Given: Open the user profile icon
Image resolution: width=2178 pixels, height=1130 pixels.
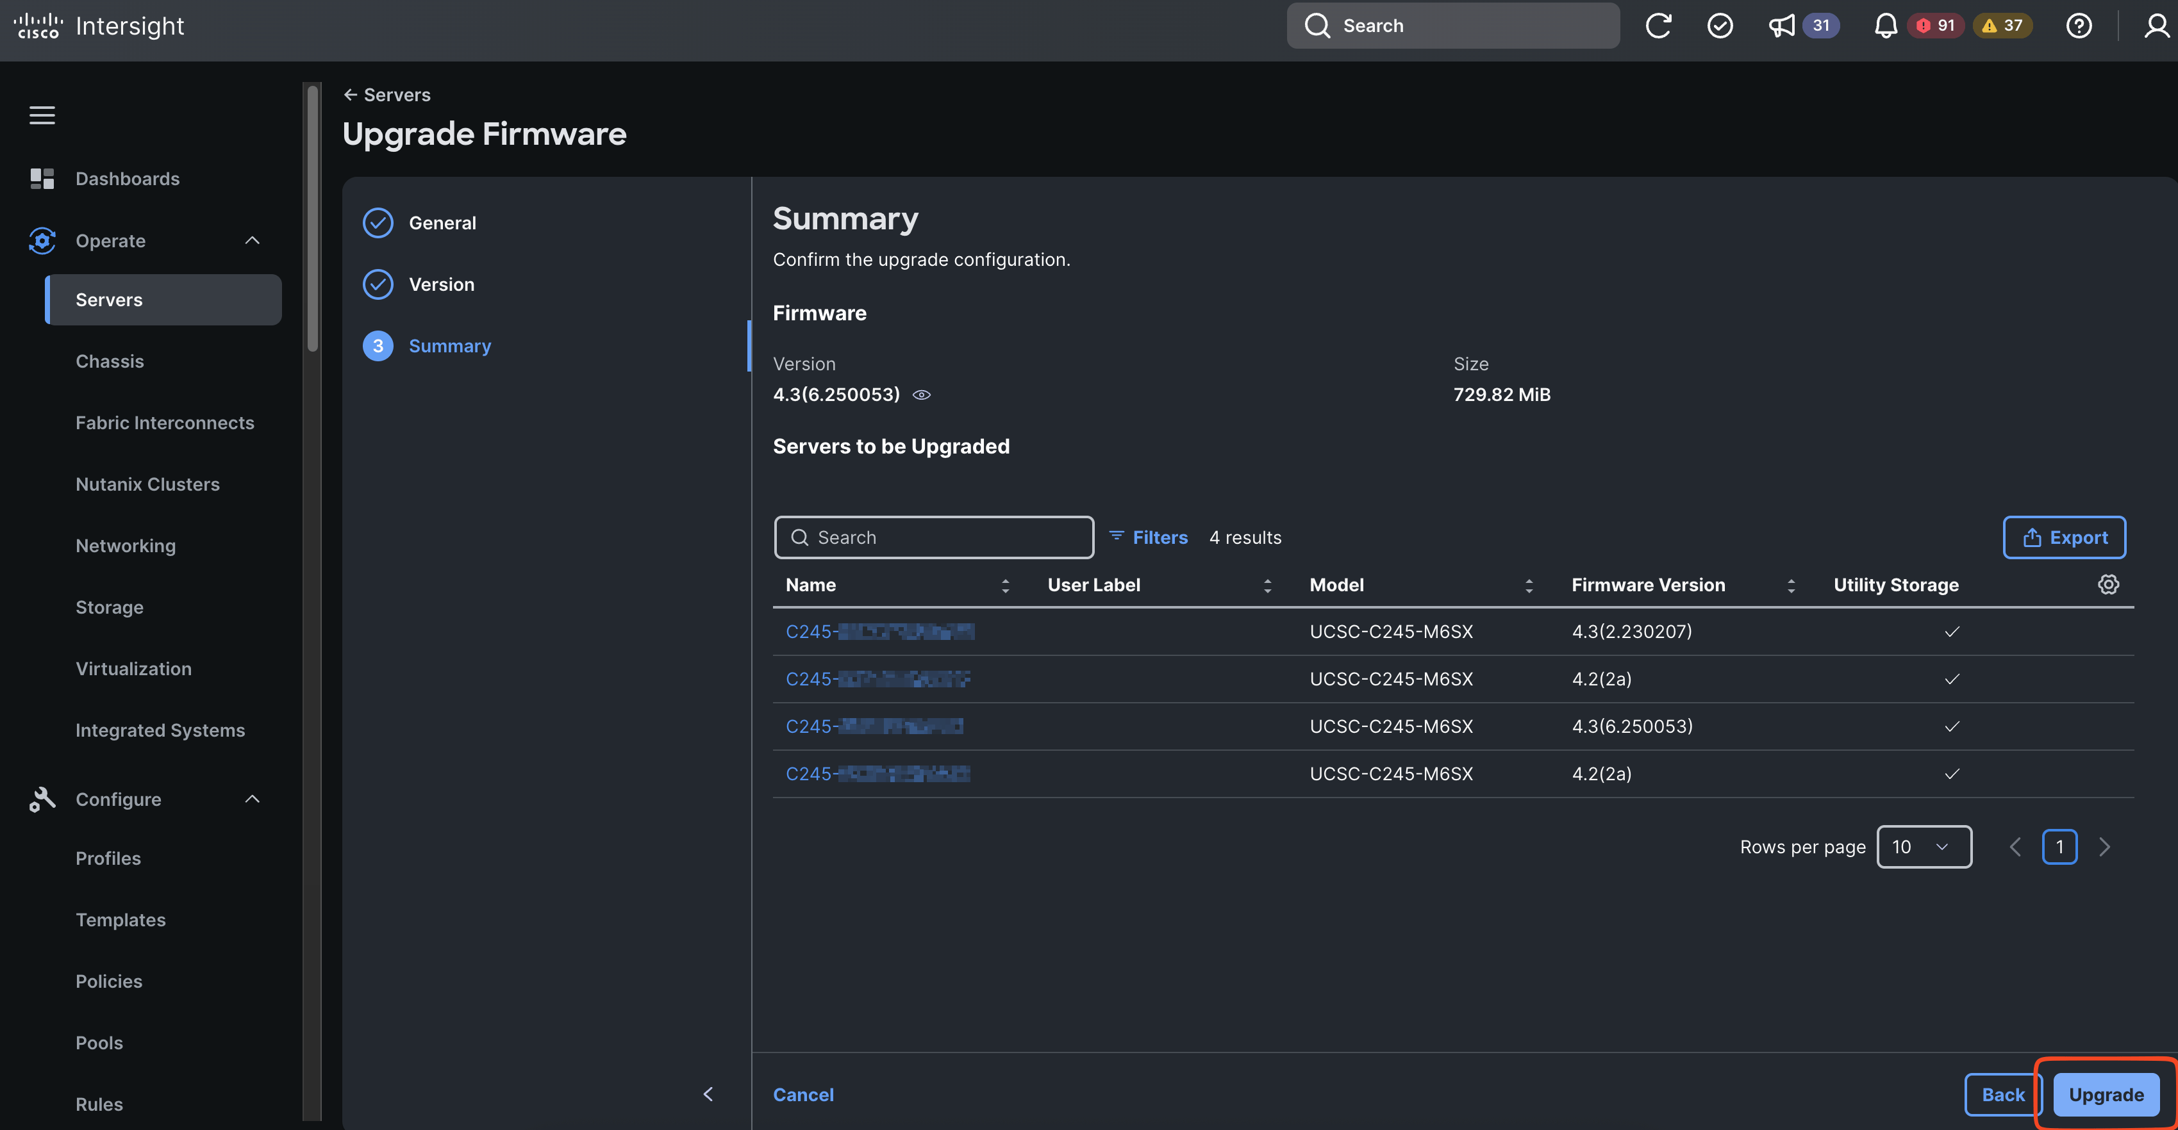Looking at the screenshot, I should (x=2156, y=26).
